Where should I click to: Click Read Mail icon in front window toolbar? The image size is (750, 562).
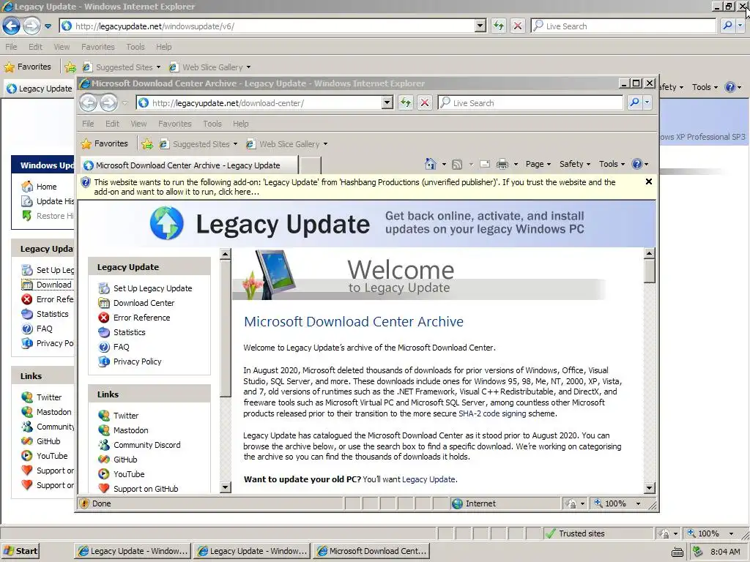tap(485, 165)
